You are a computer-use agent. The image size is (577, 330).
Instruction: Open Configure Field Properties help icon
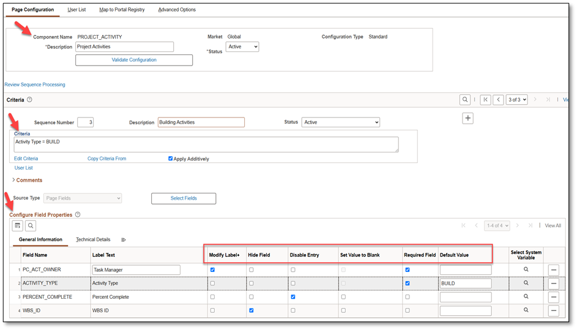coord(78,214)
